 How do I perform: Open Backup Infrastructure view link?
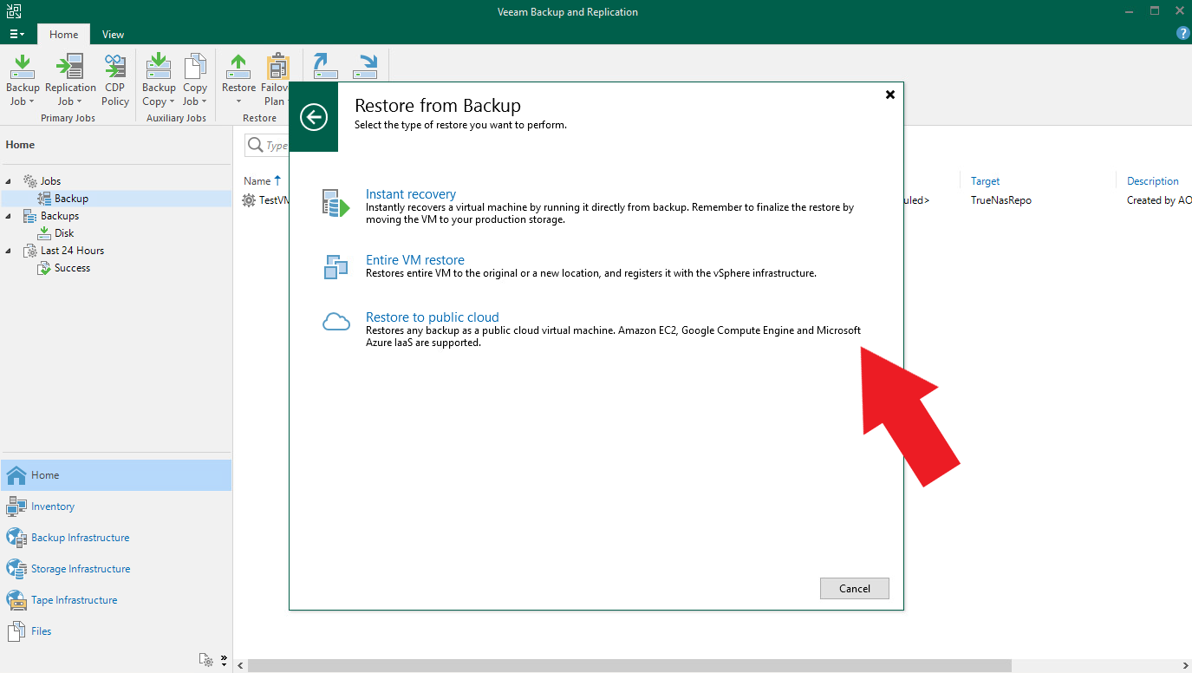80,538
